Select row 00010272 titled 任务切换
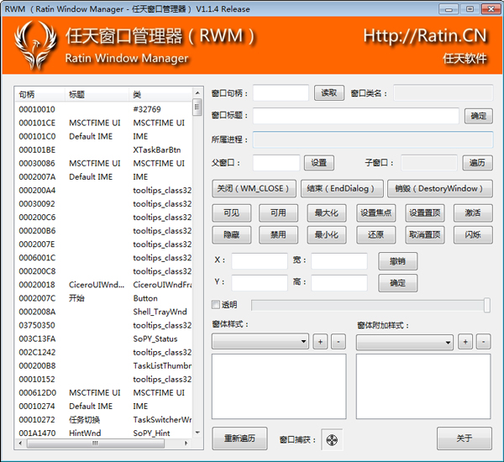Image resolution: width=504 pixels, height=462 pixels. pyautogui.click(x=103, y=420)
